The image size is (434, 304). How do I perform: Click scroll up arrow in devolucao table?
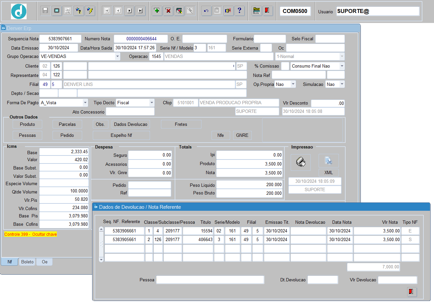[x=101, y=229]
